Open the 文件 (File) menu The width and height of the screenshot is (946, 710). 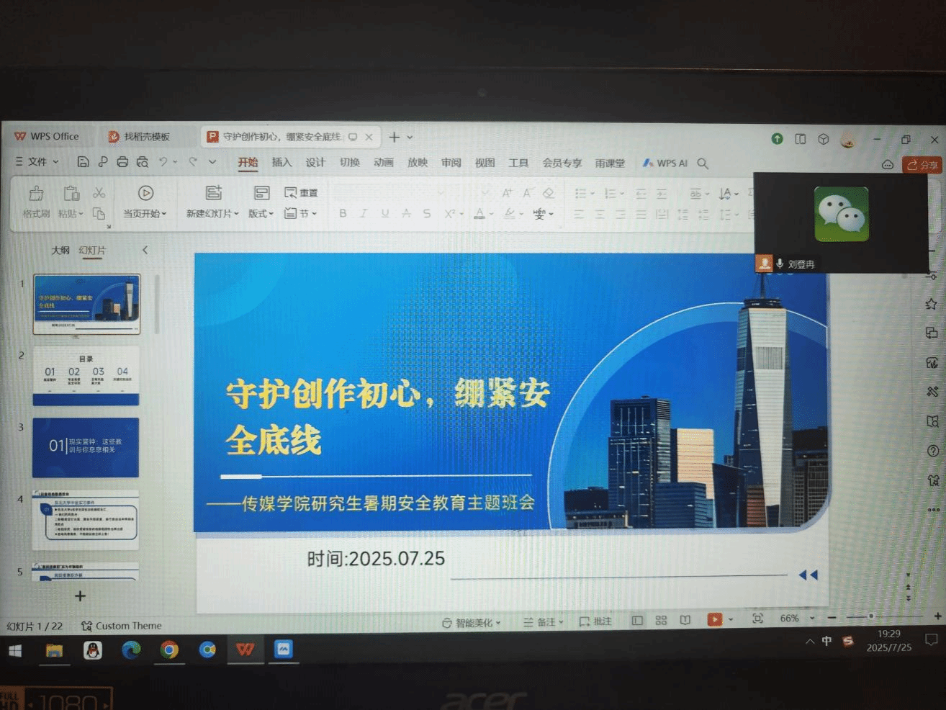37,162
